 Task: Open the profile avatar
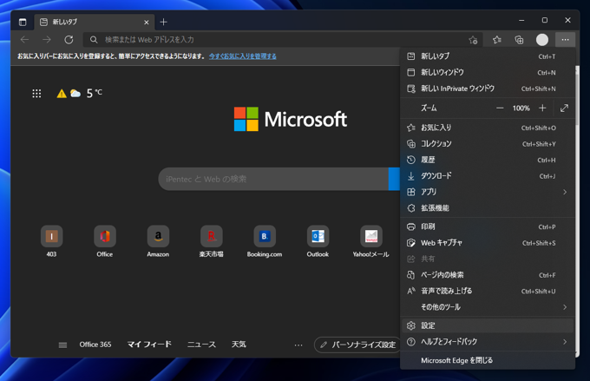coord(542,40)
